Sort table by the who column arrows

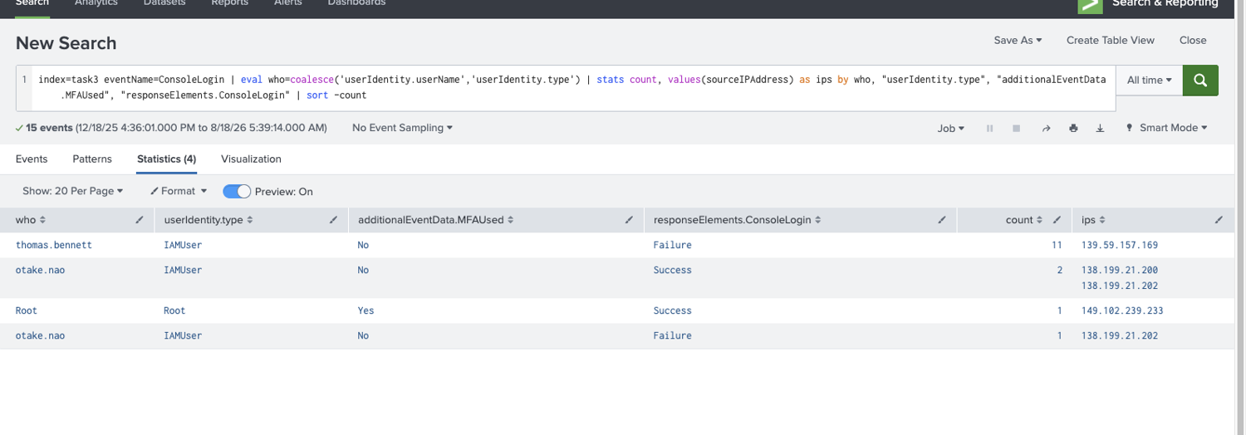point(43,220)
